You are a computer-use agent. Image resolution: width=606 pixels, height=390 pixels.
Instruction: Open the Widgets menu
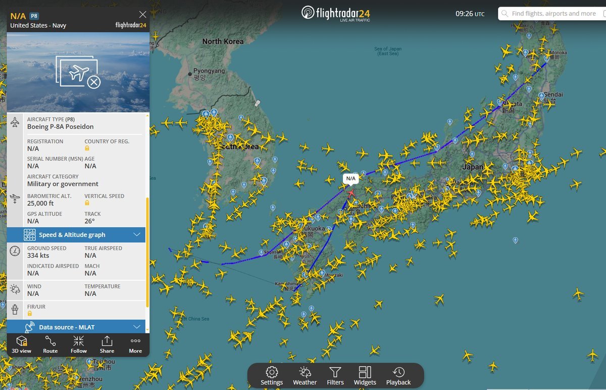pyautogui.click(x=365, y=376)
